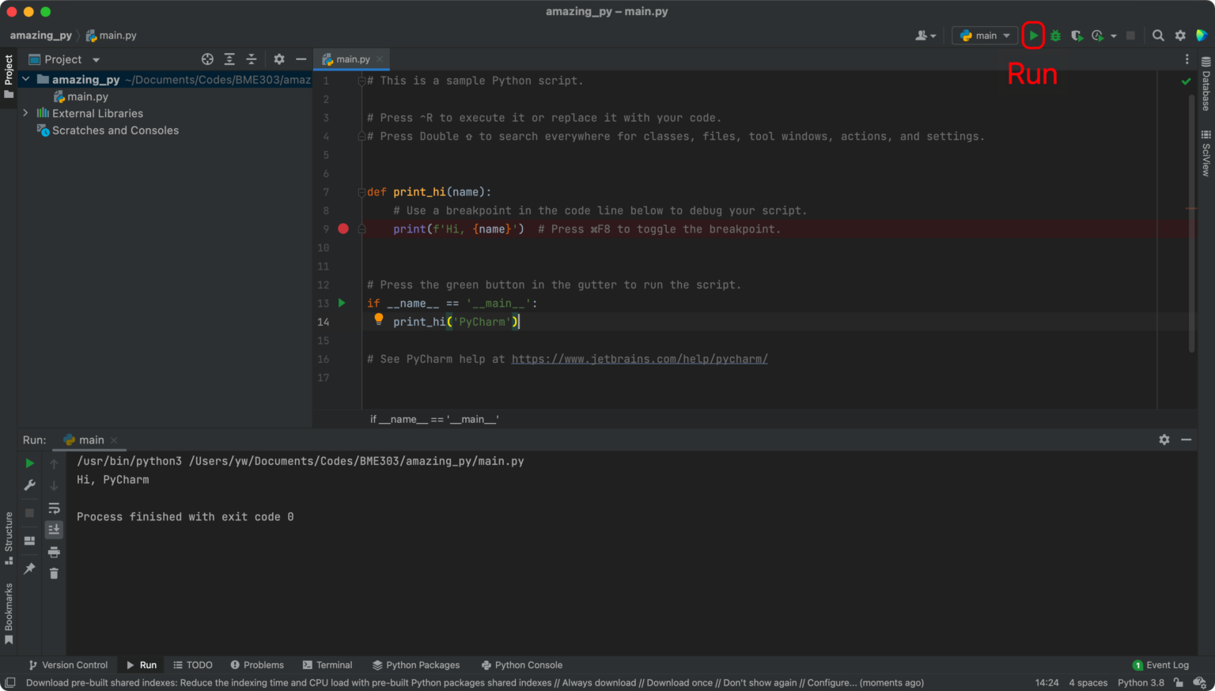Click the locate file crosshair icon in Project panel
The width and height of the screenshot is (1215, 691).
207,59
